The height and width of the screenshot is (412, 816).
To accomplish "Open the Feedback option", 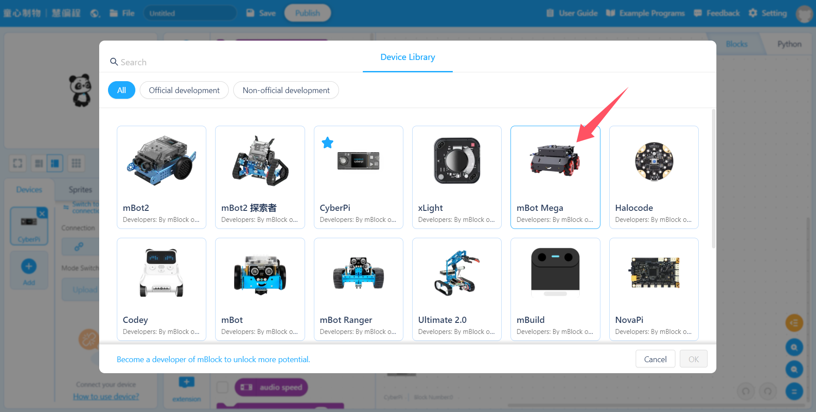I will [x=717, y=13].
